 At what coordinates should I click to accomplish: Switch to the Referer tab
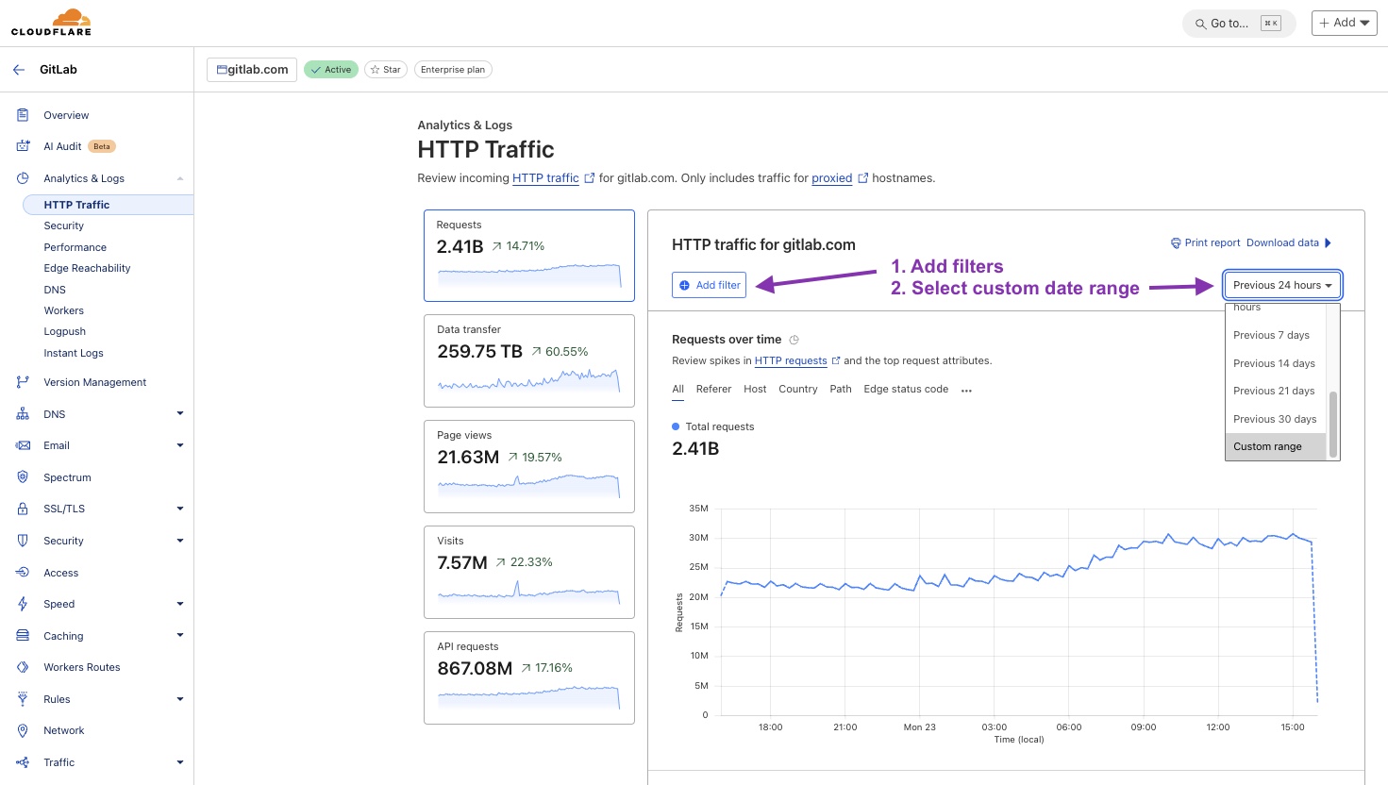(713, 389)
